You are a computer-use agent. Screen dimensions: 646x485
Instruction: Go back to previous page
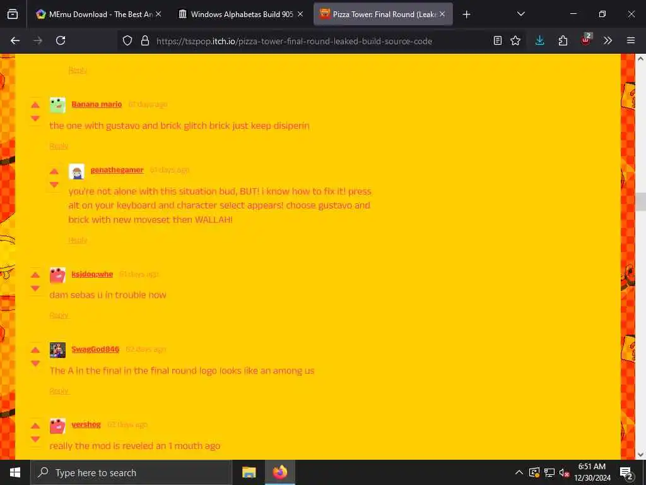coord(15,41)
